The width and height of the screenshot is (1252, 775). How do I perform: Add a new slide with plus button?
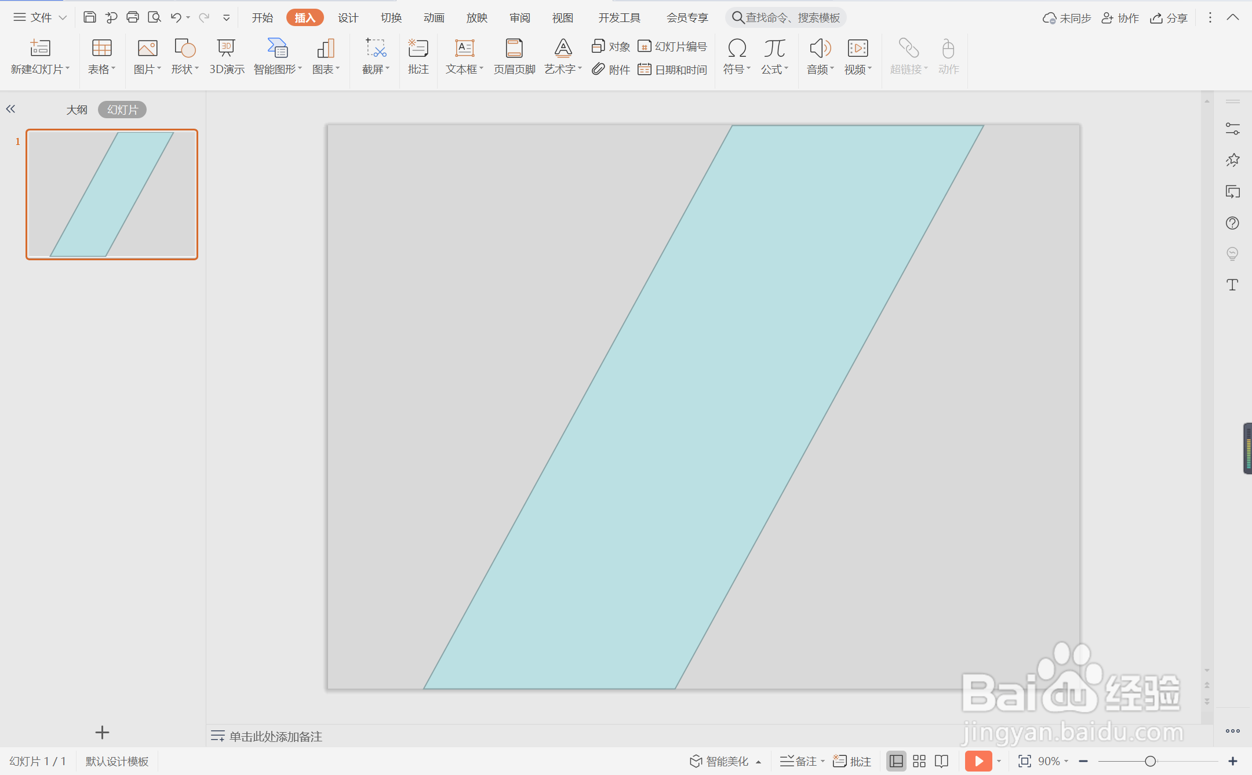[102, 733]
